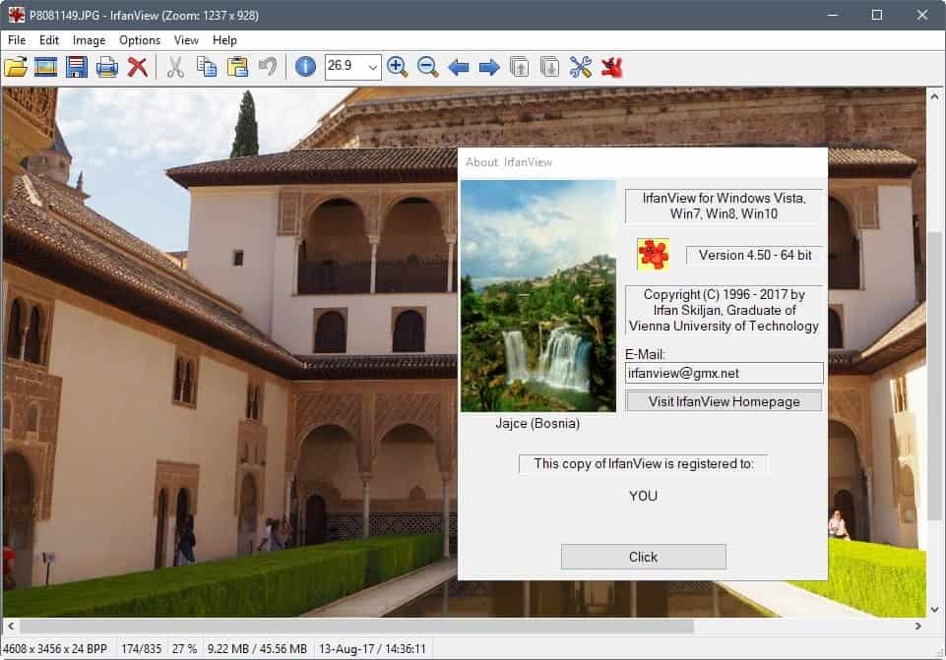Open the Options menu
The height and width of the screenshot is (660, 946).
140,40
